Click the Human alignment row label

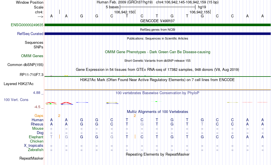(x=37, y=120)
